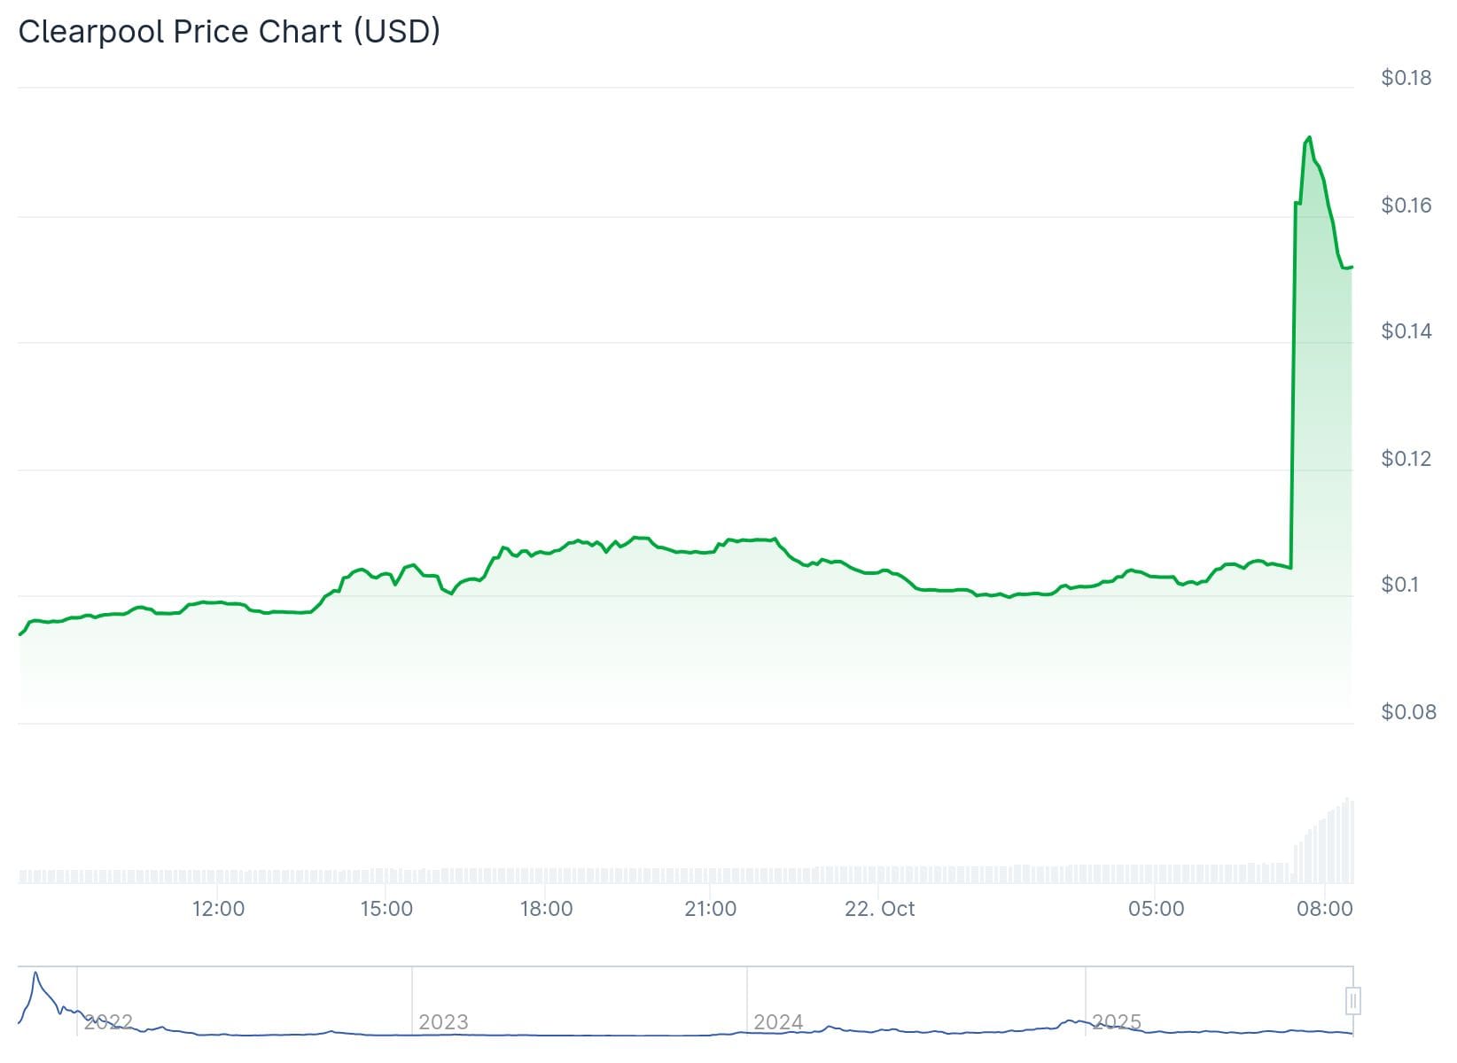Click the 2023 label in the navigator
This screenshot has width=1457, height=1063.
click(443, 1022)
